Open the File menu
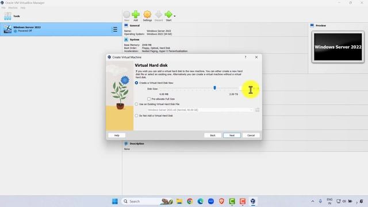 coord(3,7)
